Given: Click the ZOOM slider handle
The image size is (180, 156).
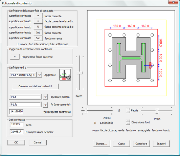Looking at the screenshot, I should pyautogui.click(x=86, y=111).
